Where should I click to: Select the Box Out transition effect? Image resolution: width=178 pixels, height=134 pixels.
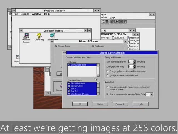(82, 91)
